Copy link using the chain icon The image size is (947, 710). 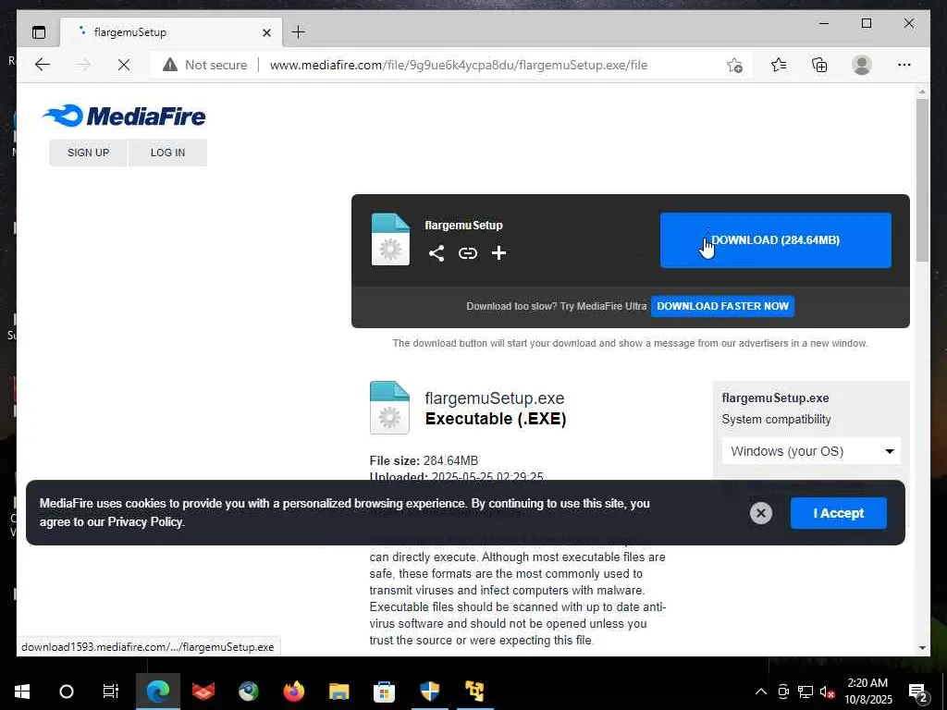467,253
